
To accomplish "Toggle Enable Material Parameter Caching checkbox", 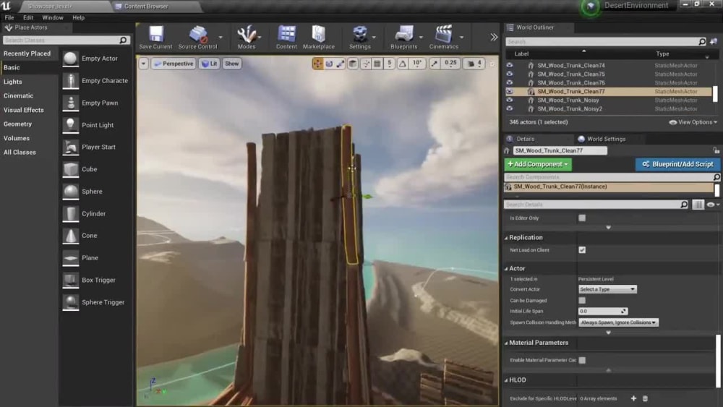I will click(x=582, y=360).
